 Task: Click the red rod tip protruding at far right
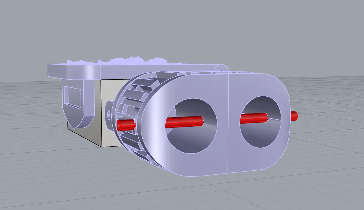(x=294, y=116)
